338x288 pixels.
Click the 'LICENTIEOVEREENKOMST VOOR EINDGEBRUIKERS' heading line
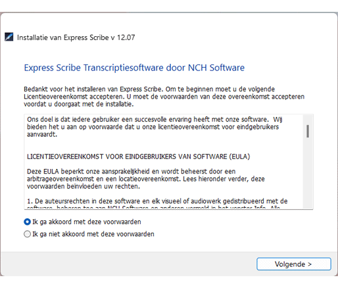(138, 156)
